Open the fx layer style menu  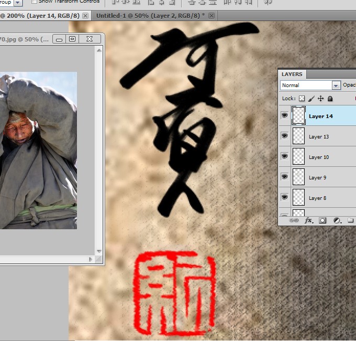[x=309, y=220]
